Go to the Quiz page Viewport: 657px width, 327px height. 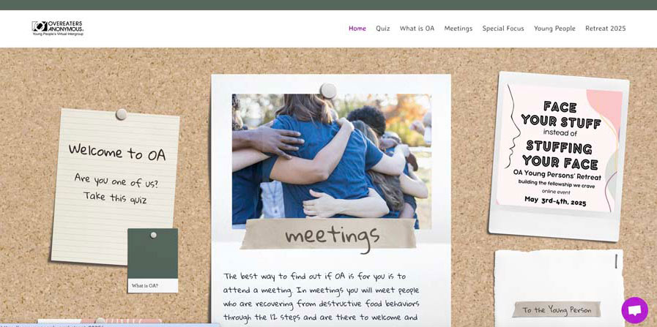(382, 29)
